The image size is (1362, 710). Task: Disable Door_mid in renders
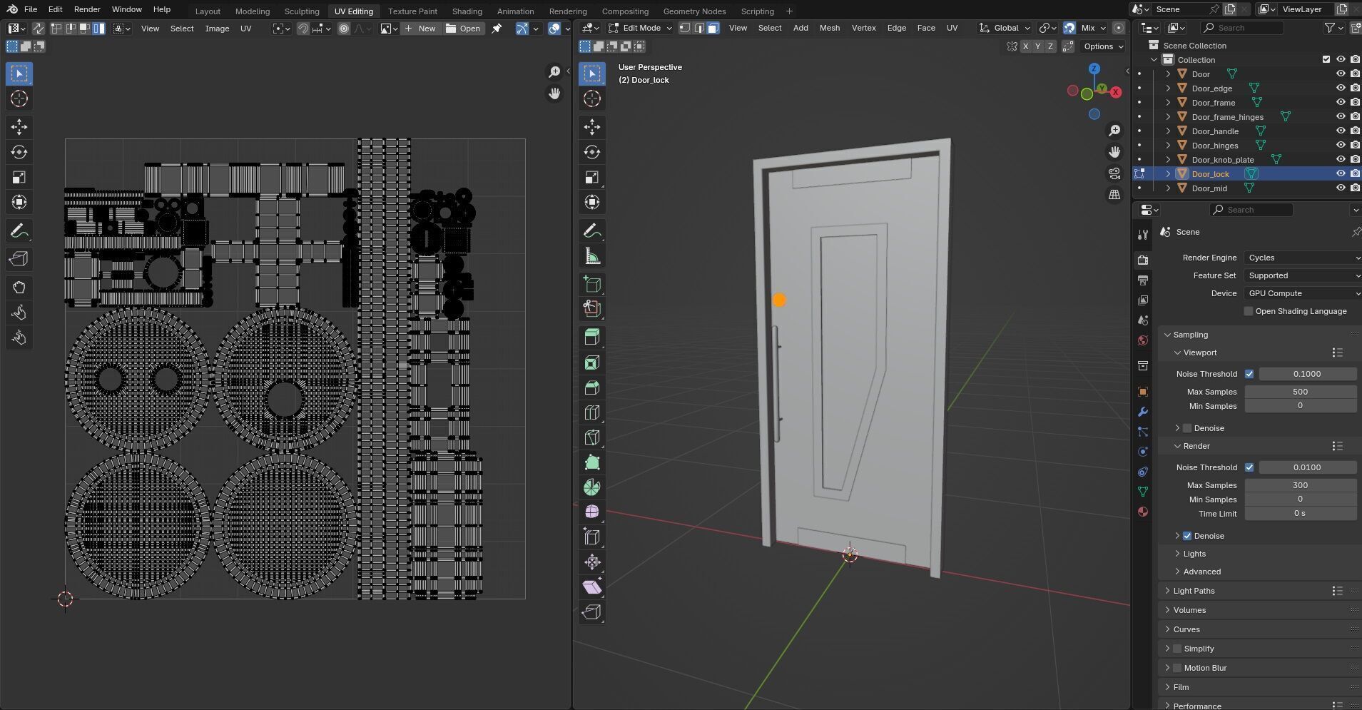click(1355, 188)
